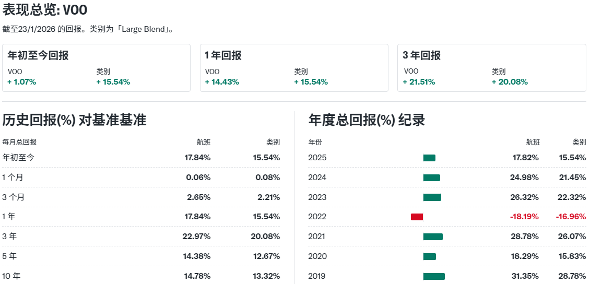Select the 3 个月 row label
Screen dimensions: 590x284
point(13,197)
